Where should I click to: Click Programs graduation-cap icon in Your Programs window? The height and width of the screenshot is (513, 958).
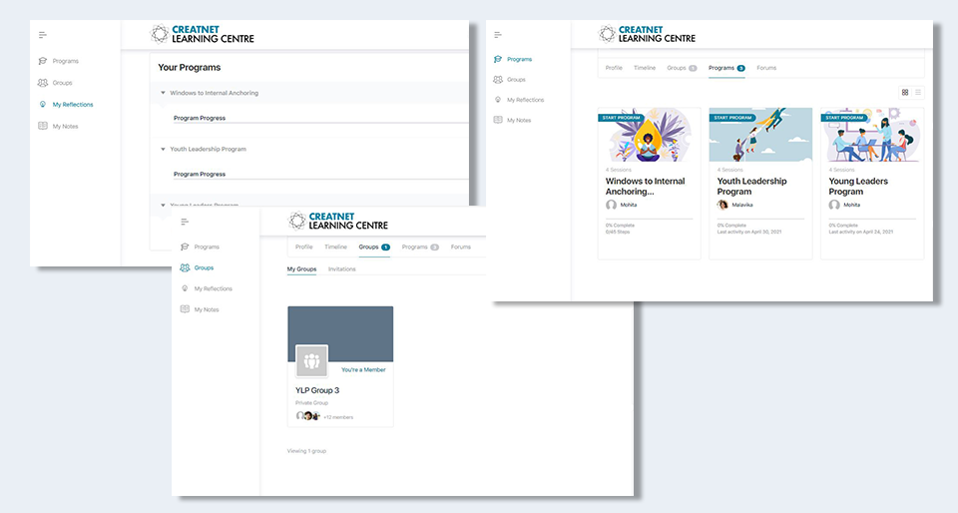pyautogui.click(x=42, y=61)
